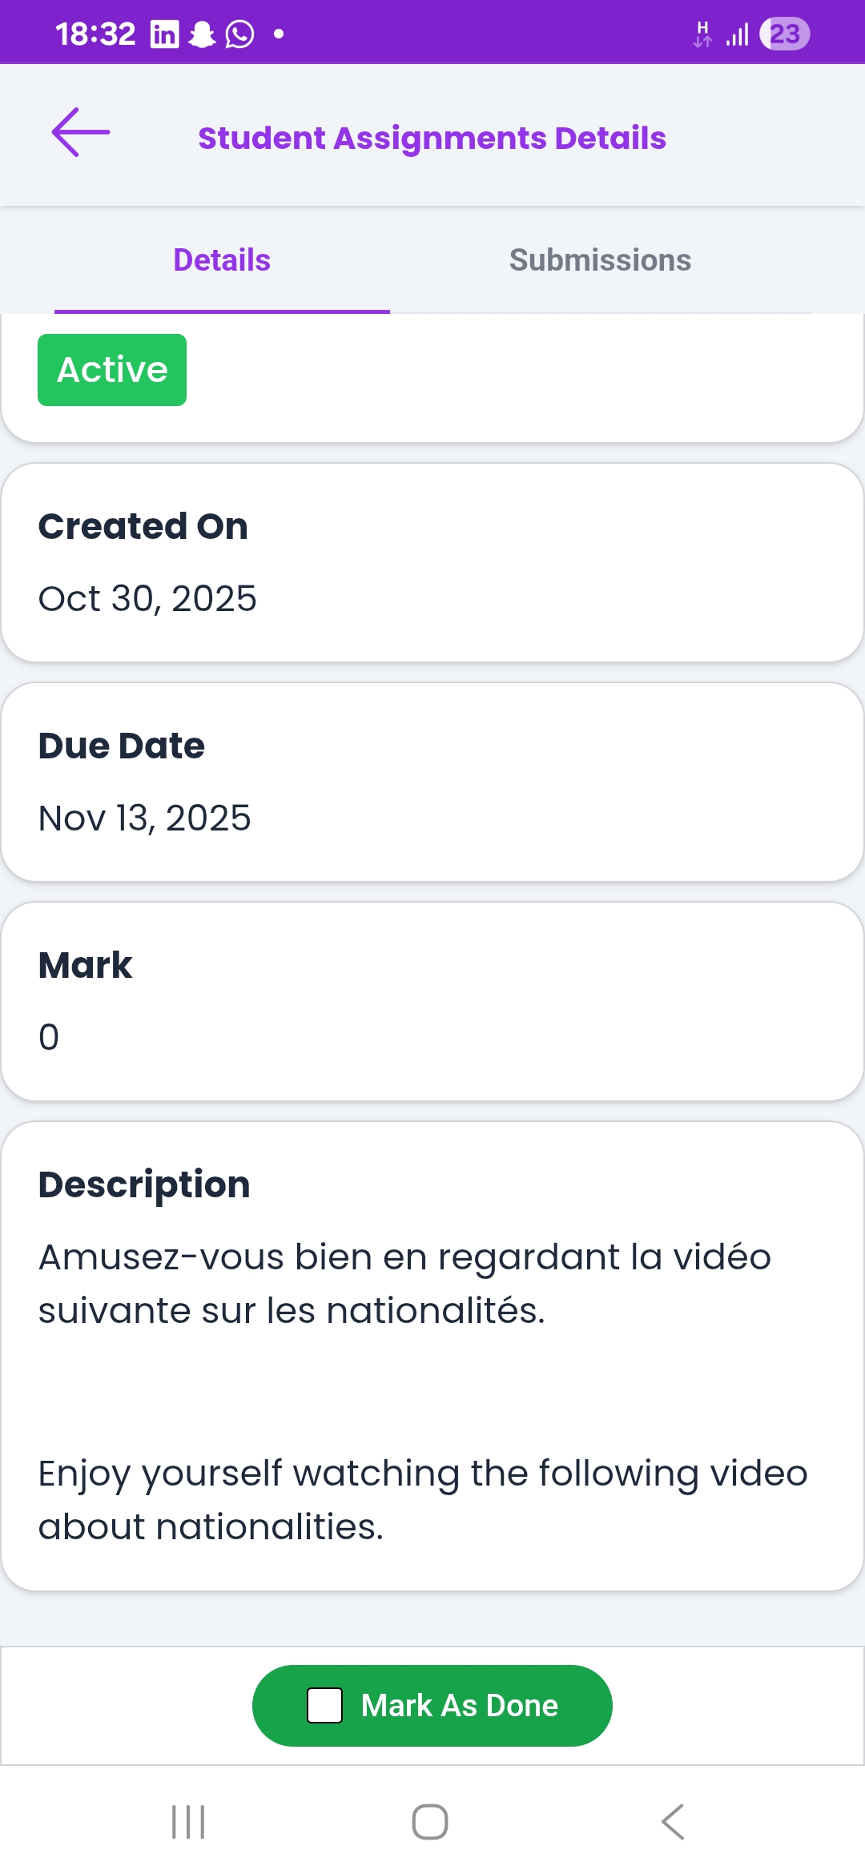
Task: Tap the French description text
Action: coord(404,1283)
